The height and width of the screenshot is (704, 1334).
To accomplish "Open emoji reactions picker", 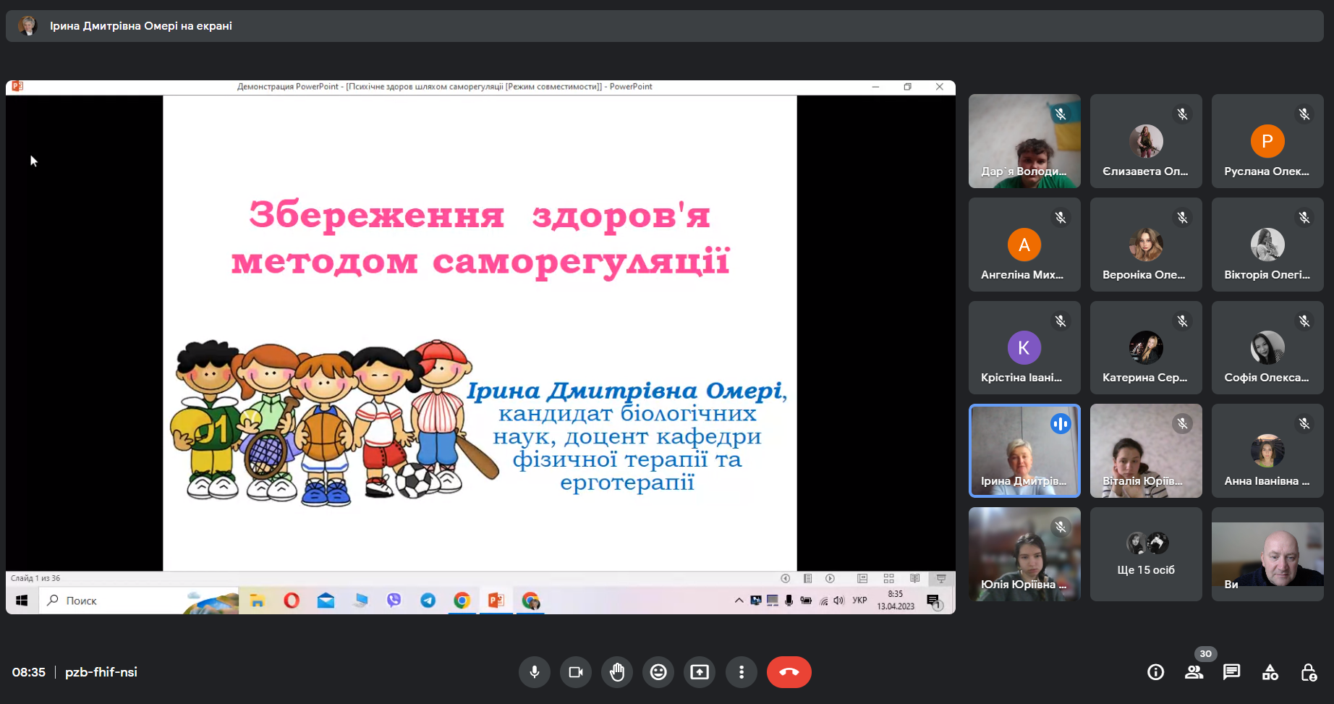I will (x=658, y=672).
